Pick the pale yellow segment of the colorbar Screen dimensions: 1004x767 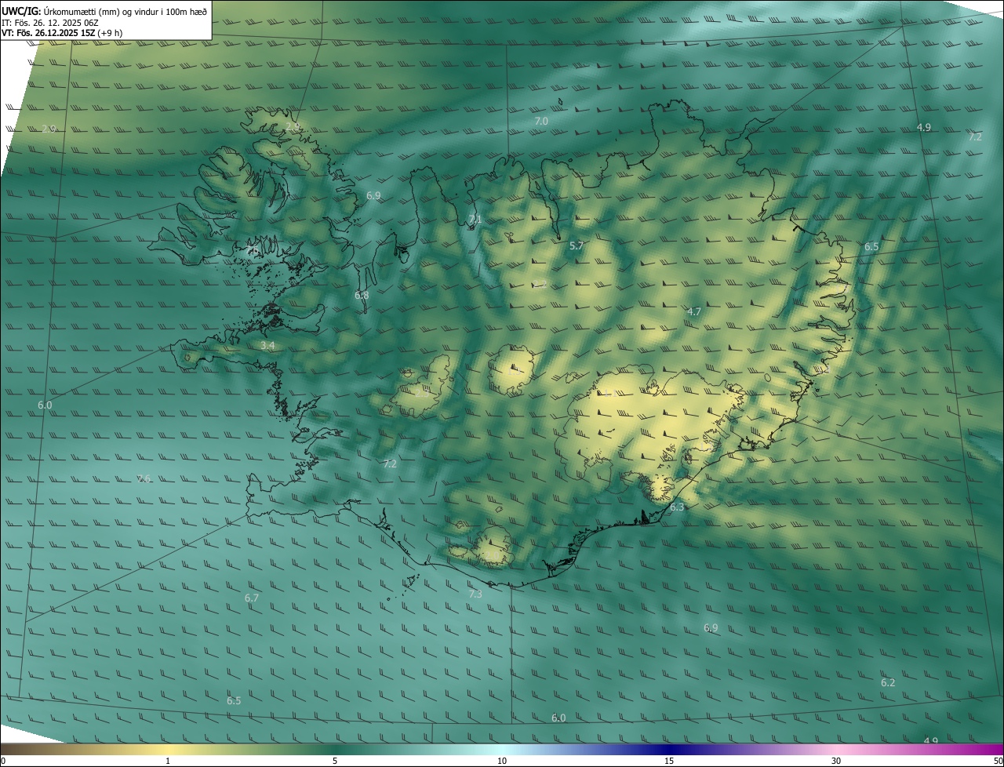click(x=168, y=749)
